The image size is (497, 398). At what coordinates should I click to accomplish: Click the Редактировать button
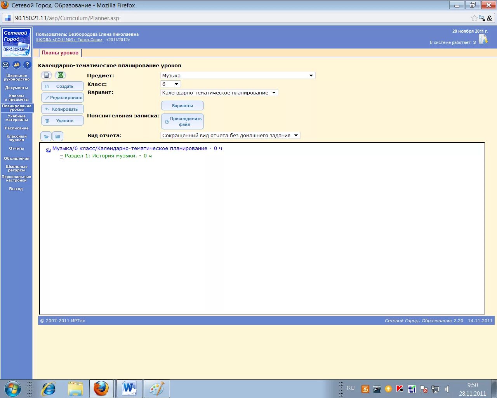(x=63, y=98)
